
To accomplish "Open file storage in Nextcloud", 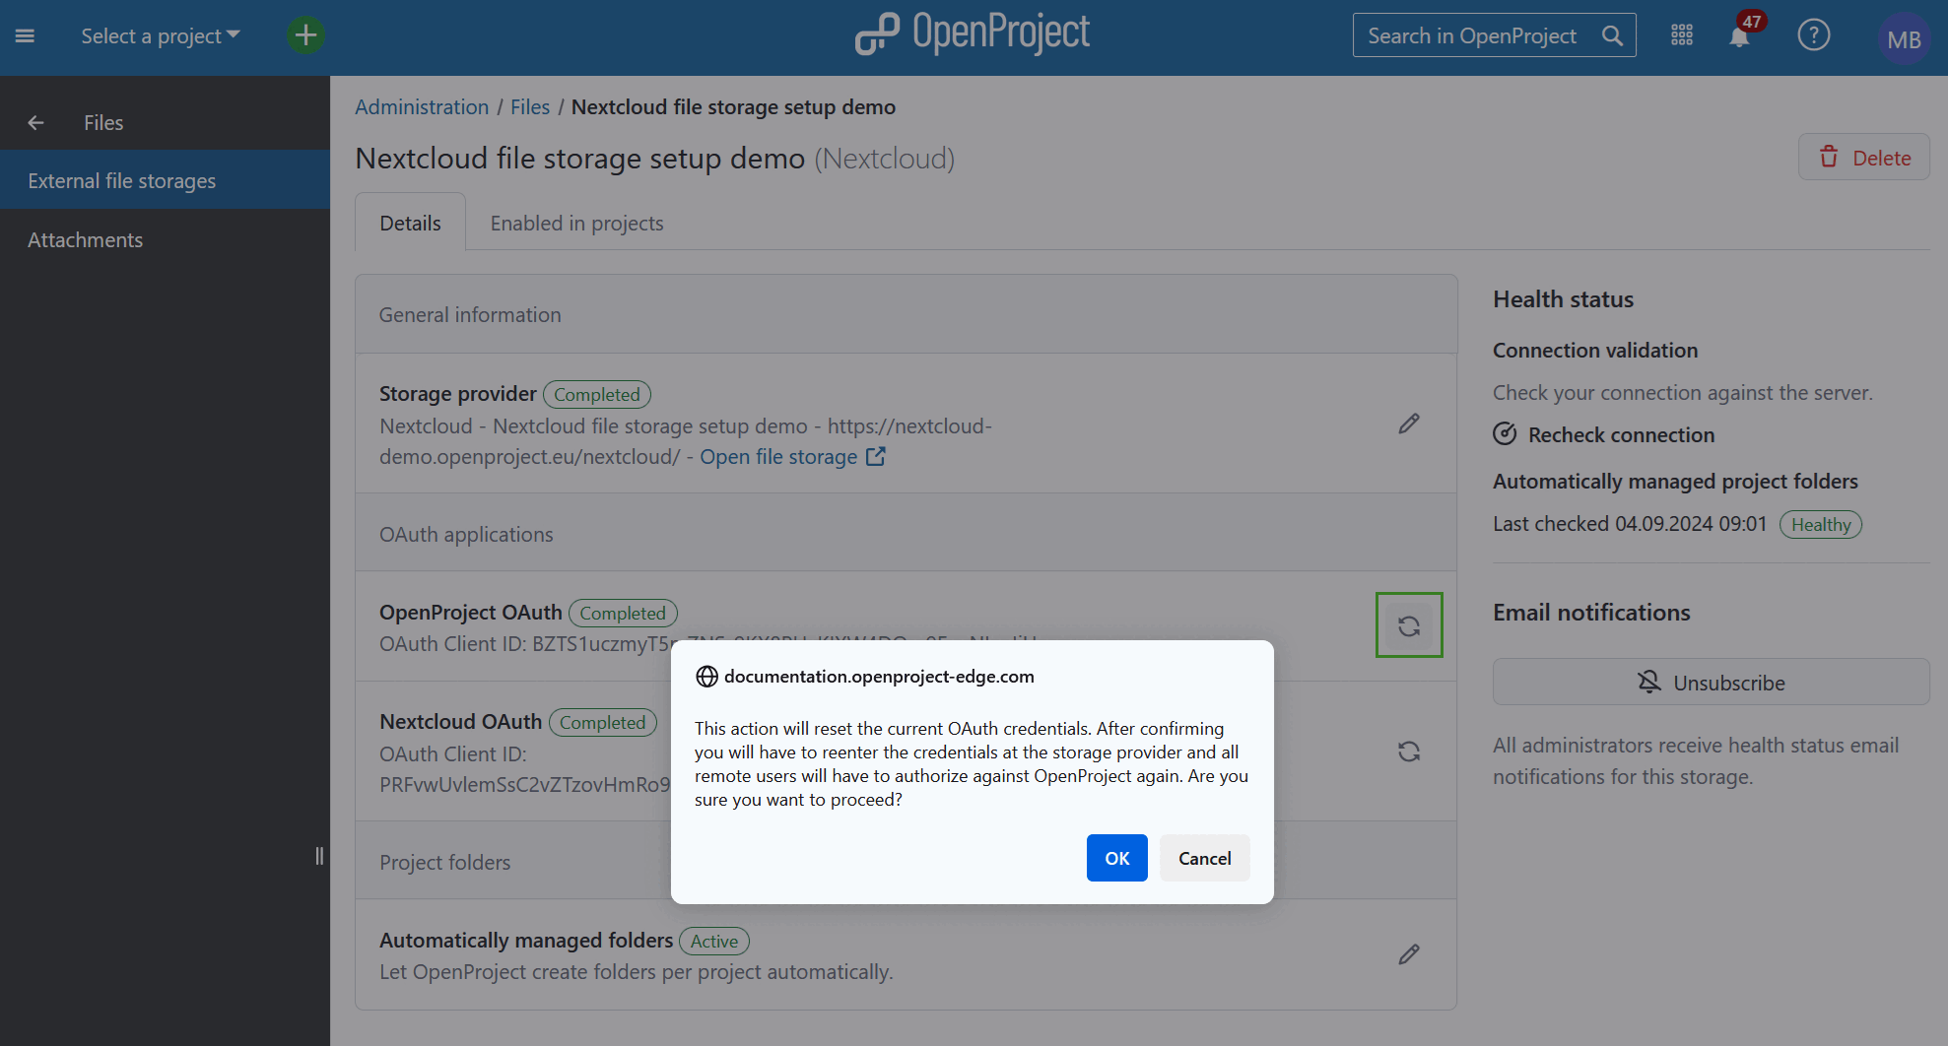I will tap(780, 456).
